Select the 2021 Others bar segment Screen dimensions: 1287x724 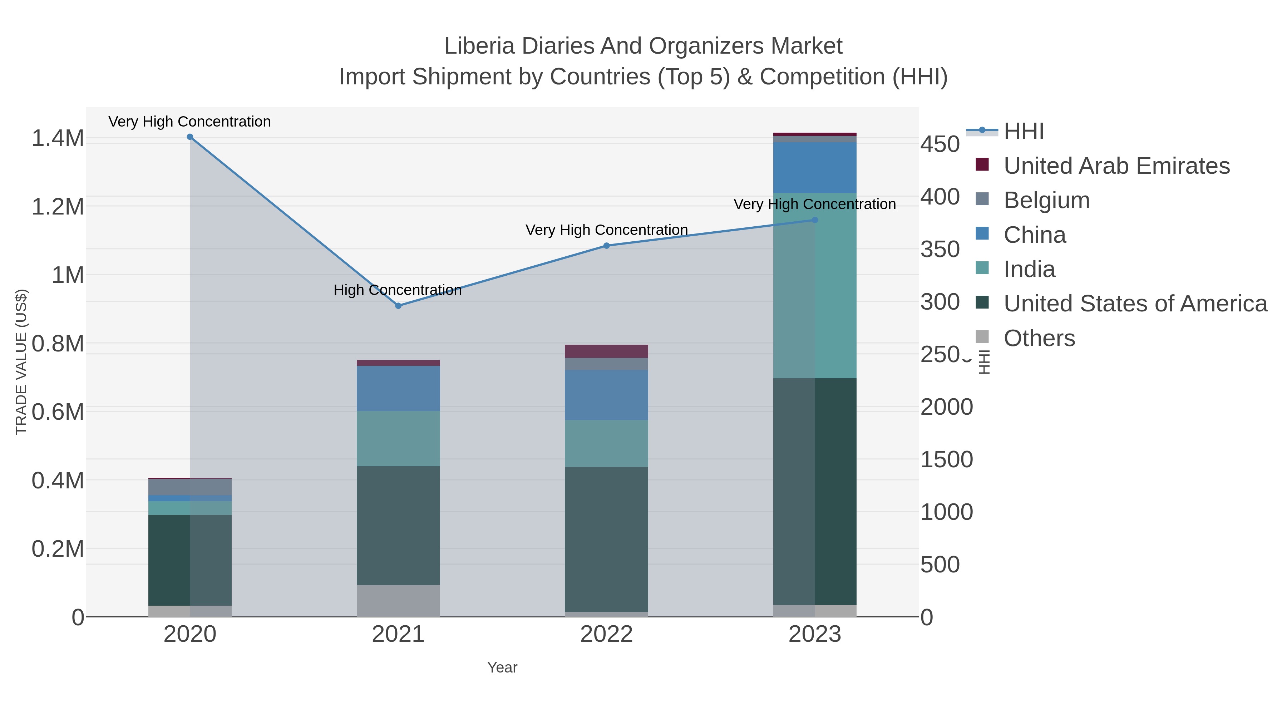(x=398, y=601)
